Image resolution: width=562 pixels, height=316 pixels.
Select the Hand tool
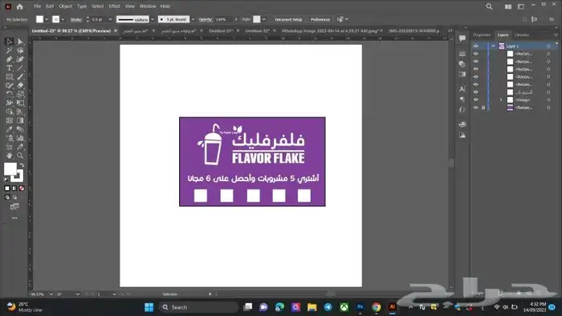tap(10, 156)
